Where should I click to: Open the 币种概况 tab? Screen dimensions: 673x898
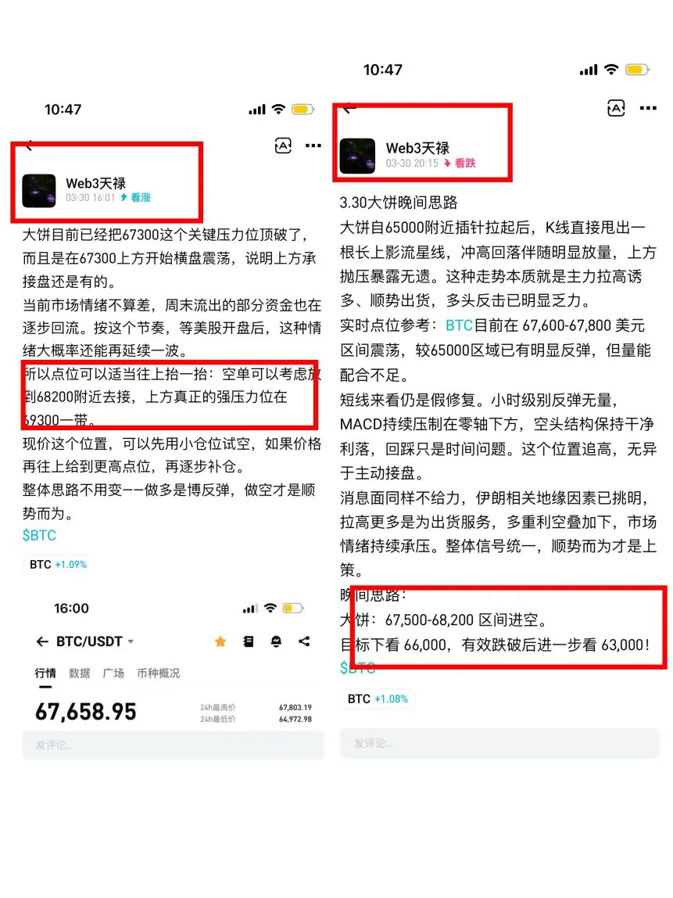[x=158, y=673]
